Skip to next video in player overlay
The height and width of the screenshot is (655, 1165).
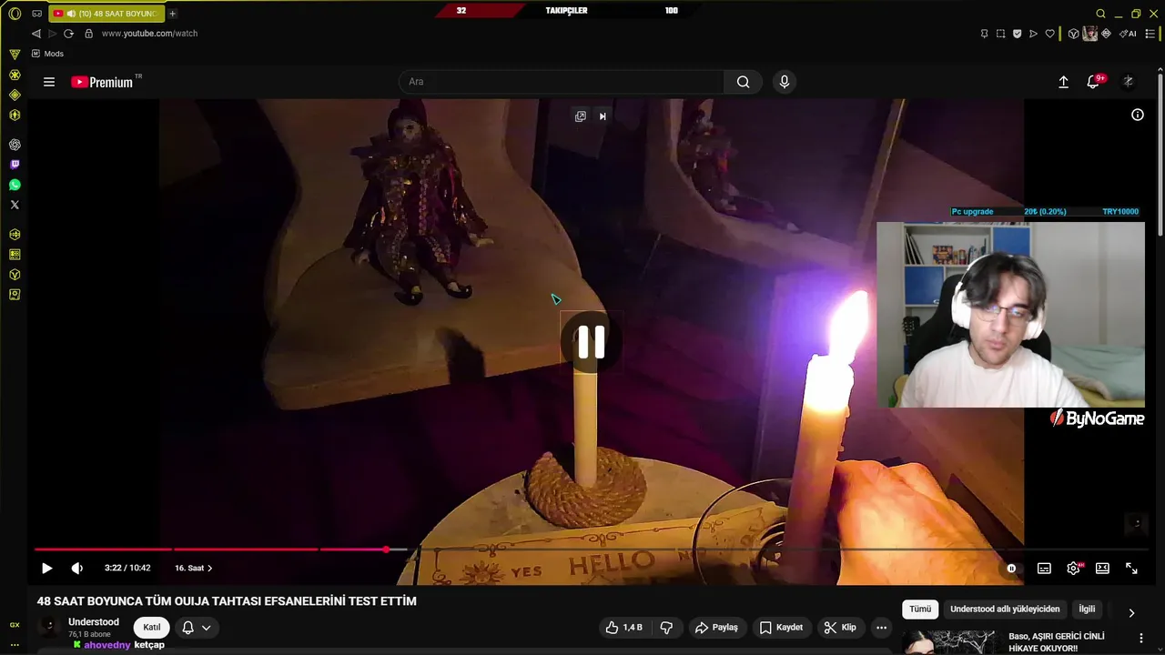603,116
